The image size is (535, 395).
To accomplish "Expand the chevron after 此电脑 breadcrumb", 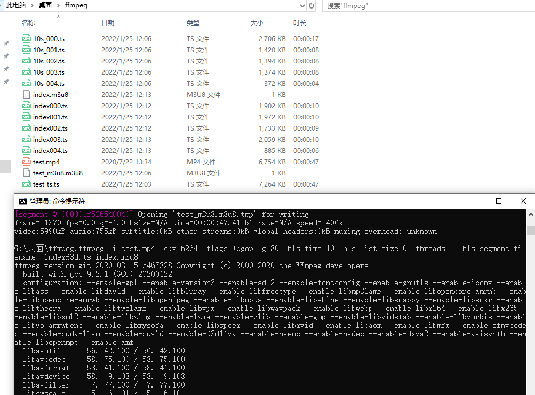I will 32,5.
